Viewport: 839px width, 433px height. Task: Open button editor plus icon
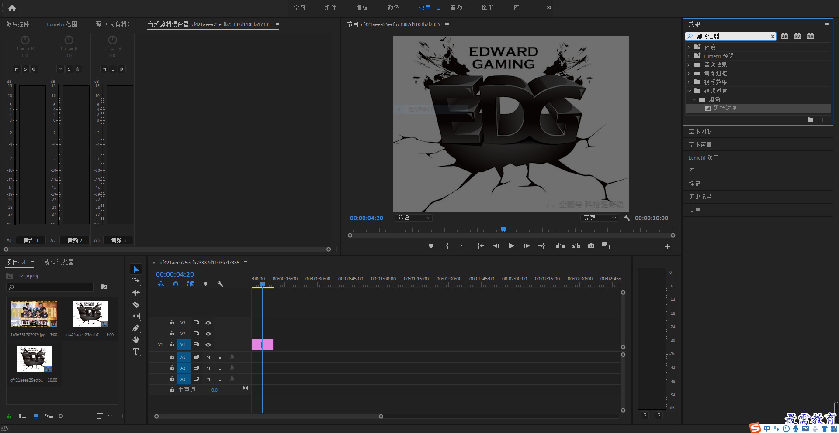[x=667, y=247]
